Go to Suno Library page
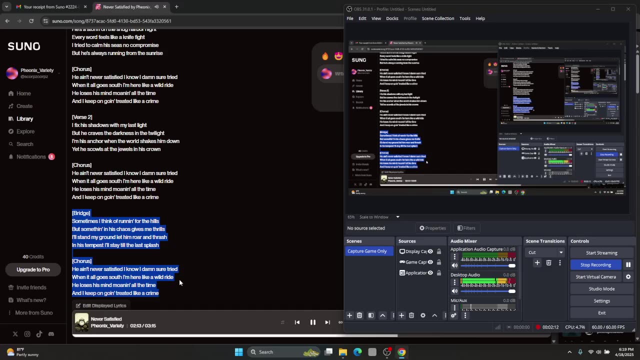 pyautogui.click(x=24, y=119)
